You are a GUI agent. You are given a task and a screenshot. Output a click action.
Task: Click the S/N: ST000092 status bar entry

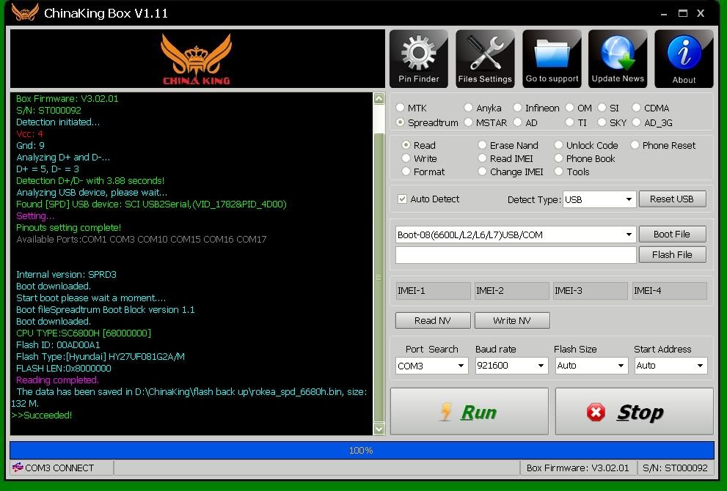tap(675, 468)
